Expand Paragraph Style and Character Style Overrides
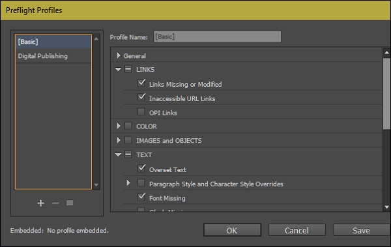This screenshot has height=247, width=391. (128, 183)
